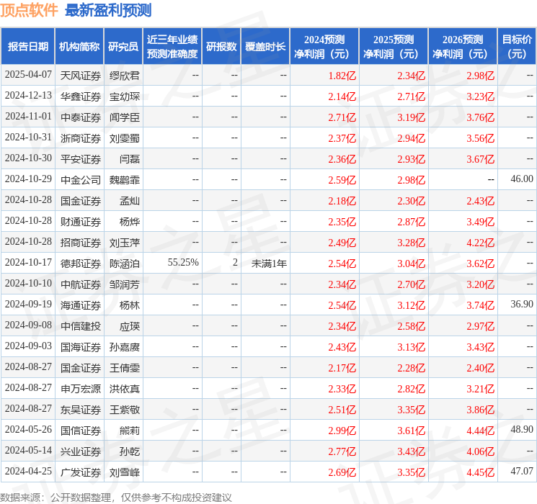
Task: Click the 申万宏源 institution cell
Action: tap(81, 388)
